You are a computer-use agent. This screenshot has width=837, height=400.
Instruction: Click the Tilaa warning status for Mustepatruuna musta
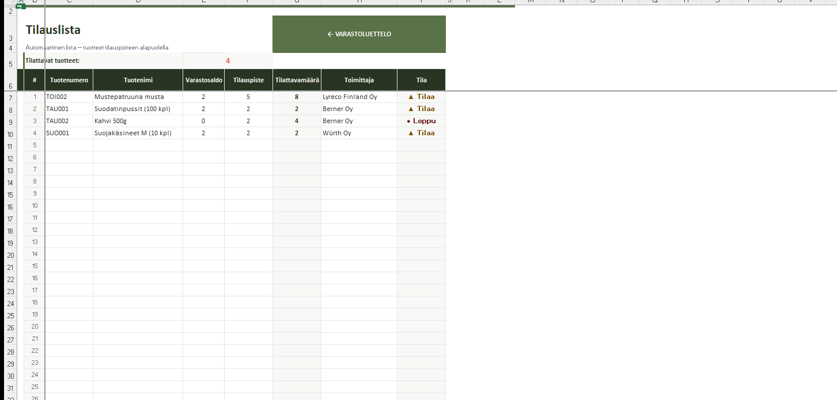coord(421,97)
